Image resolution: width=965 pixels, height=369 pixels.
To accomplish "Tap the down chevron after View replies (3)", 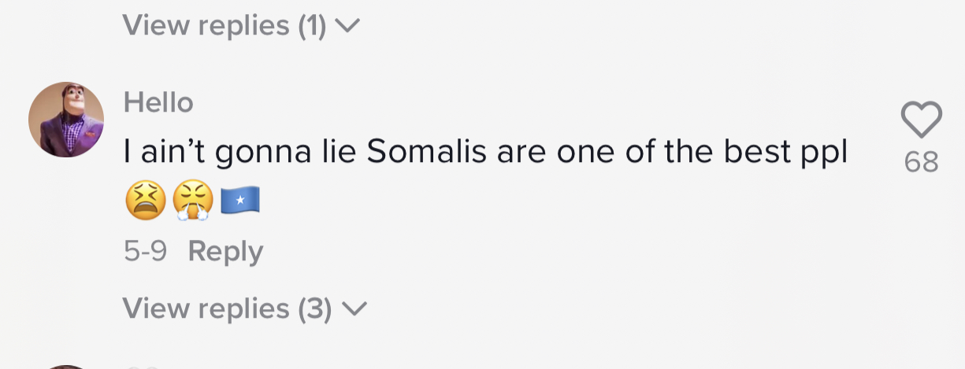I will [x=354, y=309].
